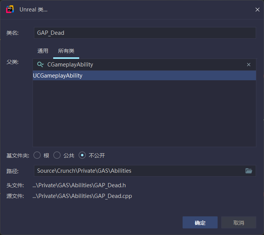
Task: Click the GAP_Dead.cpp source file path
Action: pyautogui.click(x=82, y=196)
